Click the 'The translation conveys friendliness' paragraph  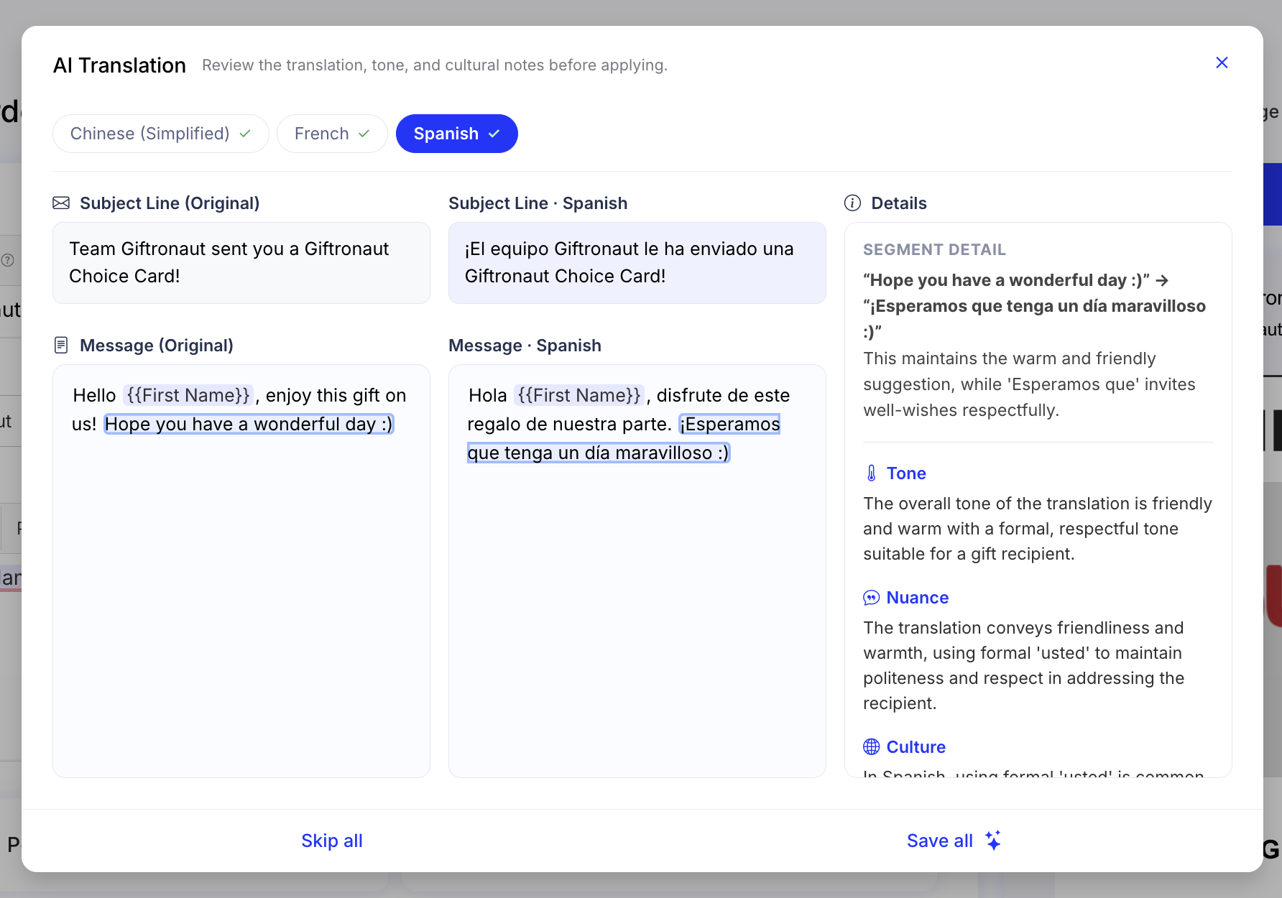pos(1024,665)
